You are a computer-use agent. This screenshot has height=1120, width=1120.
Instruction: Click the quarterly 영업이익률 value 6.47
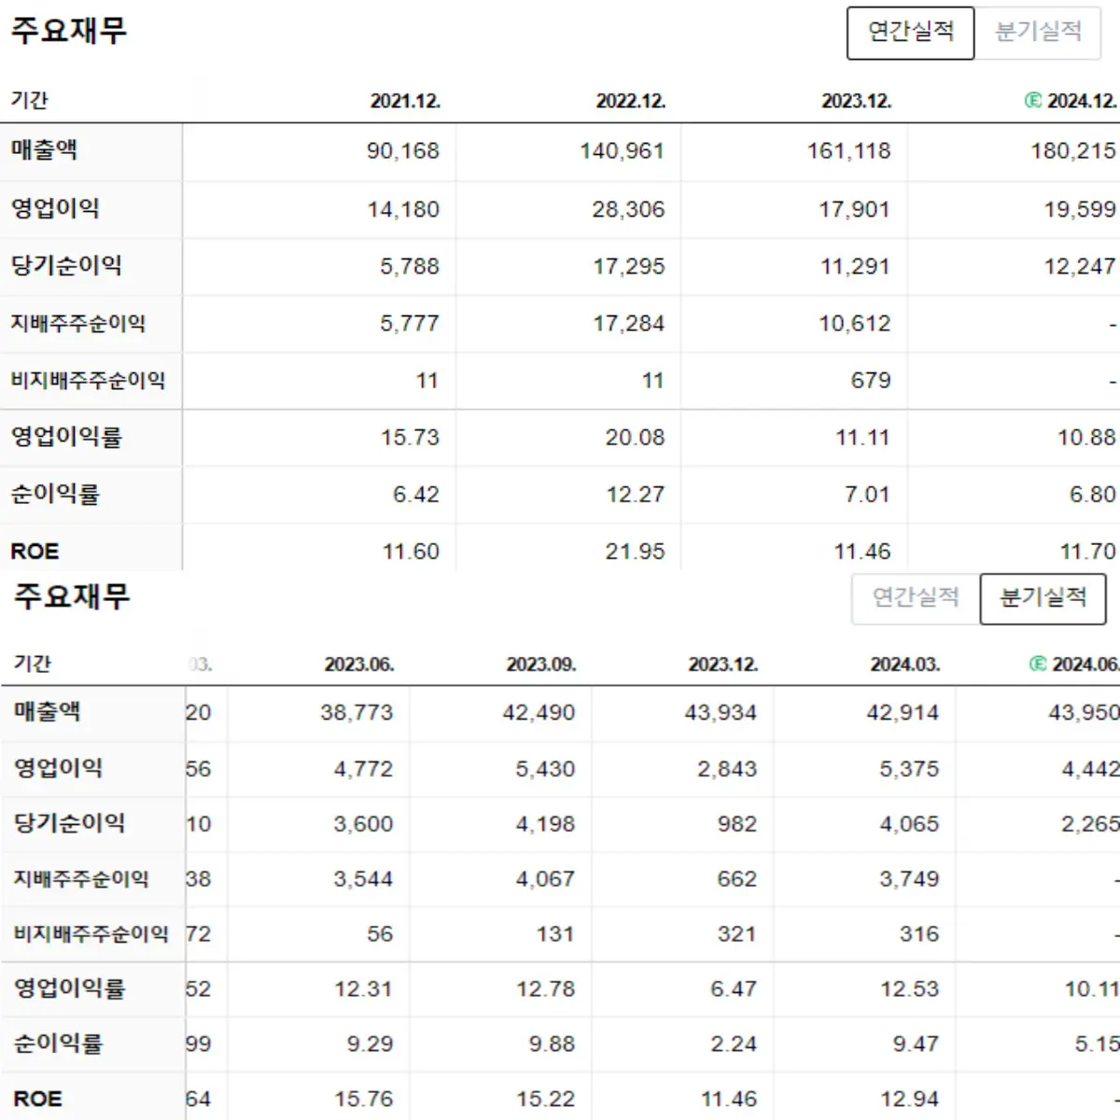click(x=734, y=989)
